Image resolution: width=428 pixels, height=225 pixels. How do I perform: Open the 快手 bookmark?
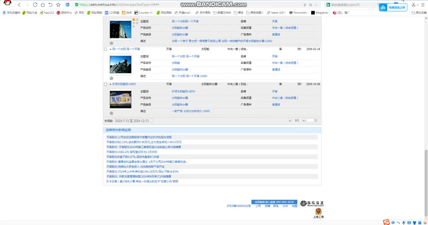[x=127, y=13]
